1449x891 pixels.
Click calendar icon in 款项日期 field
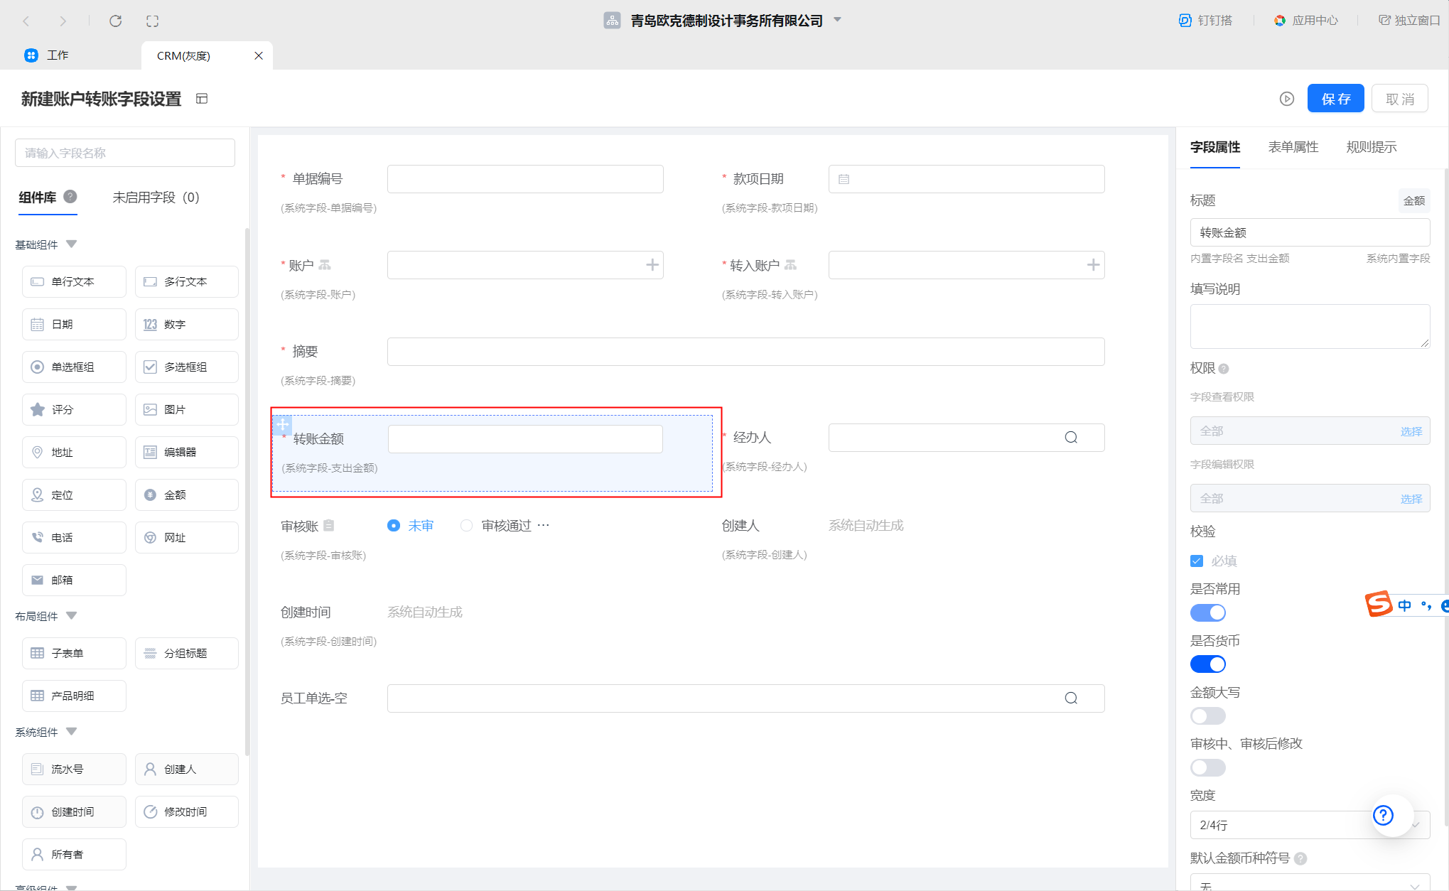point(844,179)
